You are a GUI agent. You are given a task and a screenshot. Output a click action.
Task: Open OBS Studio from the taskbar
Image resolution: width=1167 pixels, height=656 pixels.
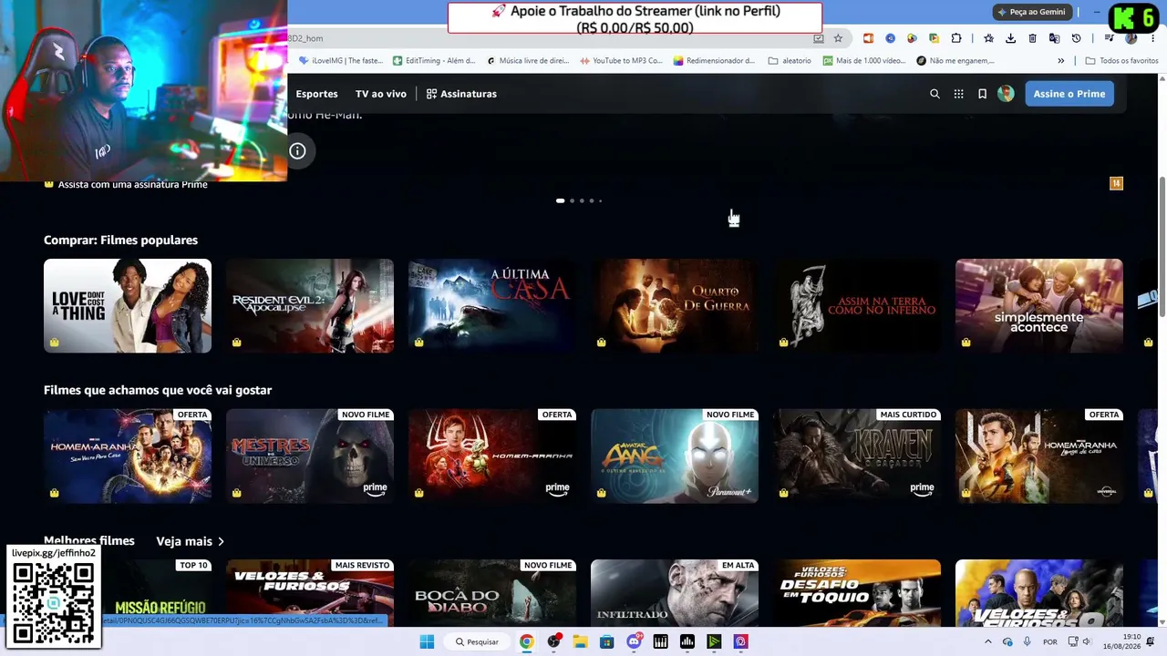click(553, 641)
